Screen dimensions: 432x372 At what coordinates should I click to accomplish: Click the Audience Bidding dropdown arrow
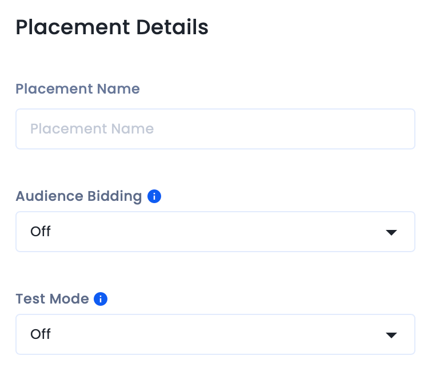click(391, 232)
